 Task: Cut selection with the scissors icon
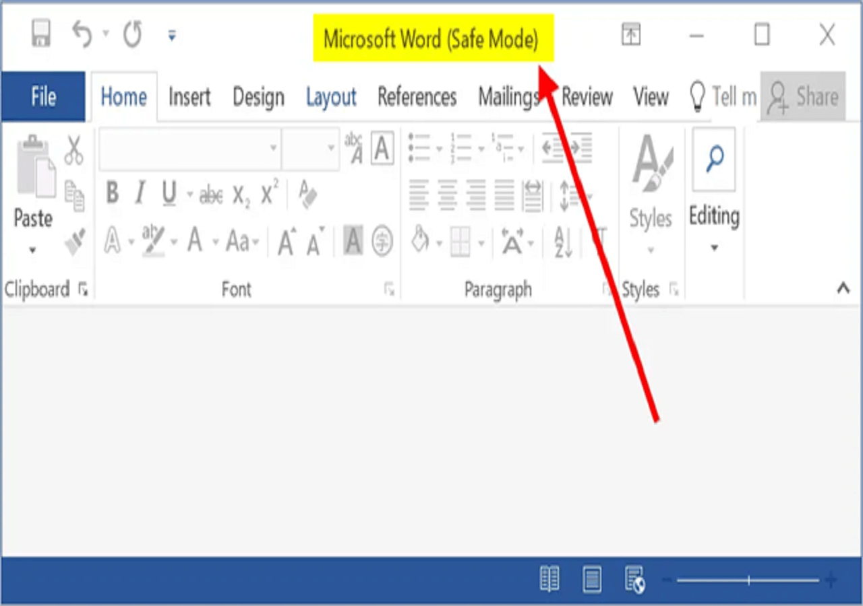[73, 149]
